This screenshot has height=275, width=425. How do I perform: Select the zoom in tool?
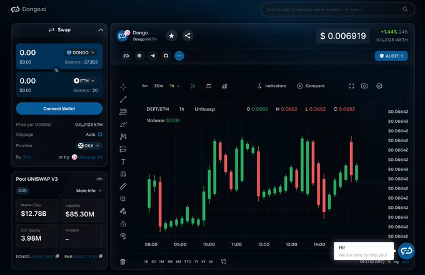[x=123, y=199]
